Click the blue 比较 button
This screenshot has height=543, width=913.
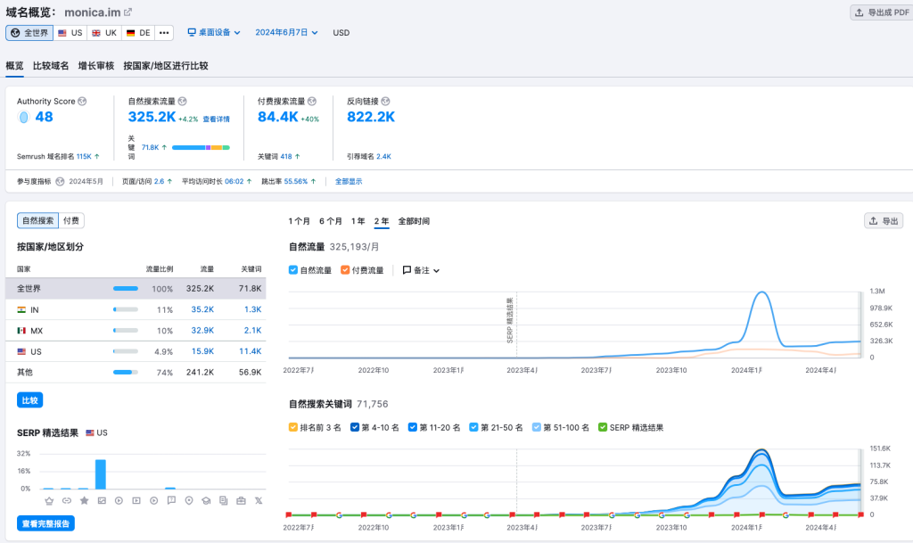tap(29, 400)
